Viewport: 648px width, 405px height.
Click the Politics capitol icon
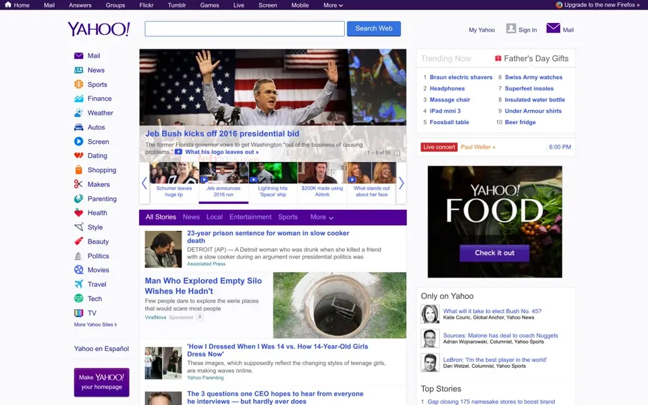pos(78,256)
